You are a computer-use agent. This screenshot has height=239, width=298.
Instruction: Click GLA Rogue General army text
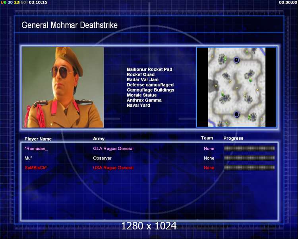point(113,149)
